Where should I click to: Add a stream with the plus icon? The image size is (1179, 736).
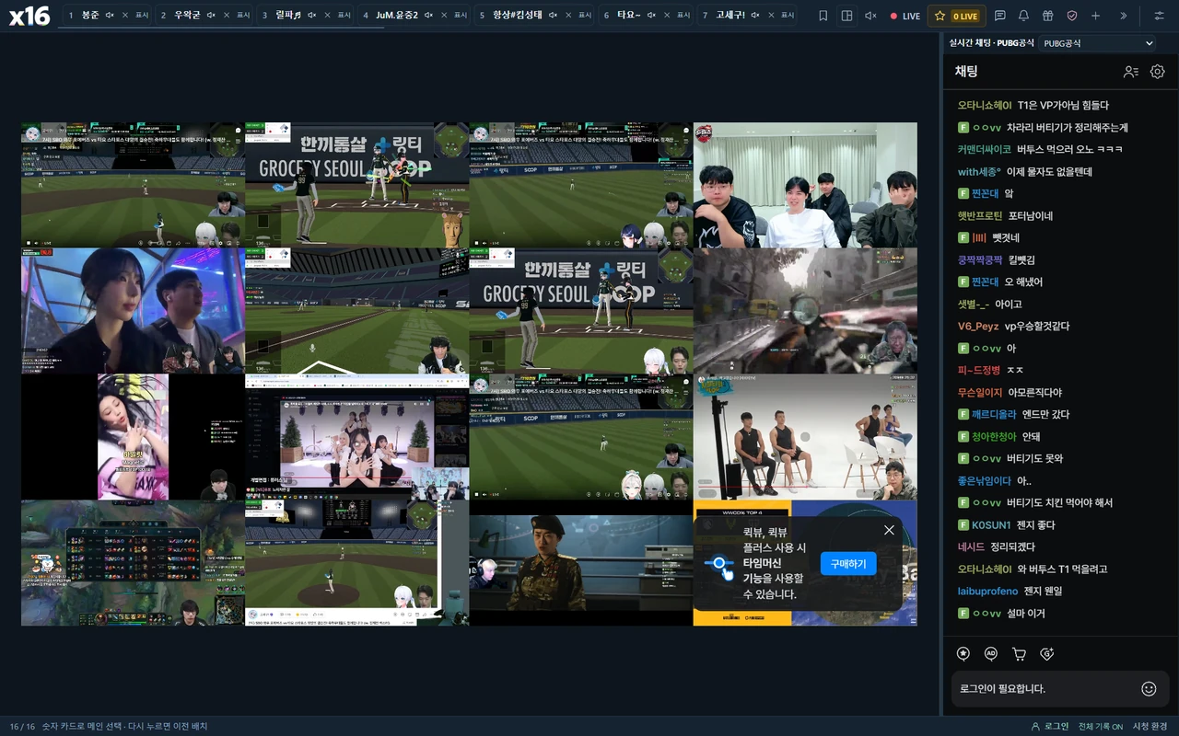click(x=1095, y=16)
